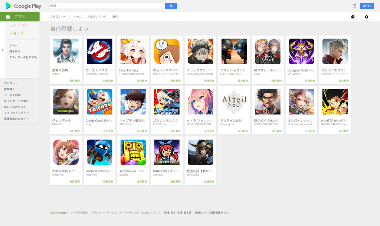Open the サイト利用規約 footer link

coord(79,213)
